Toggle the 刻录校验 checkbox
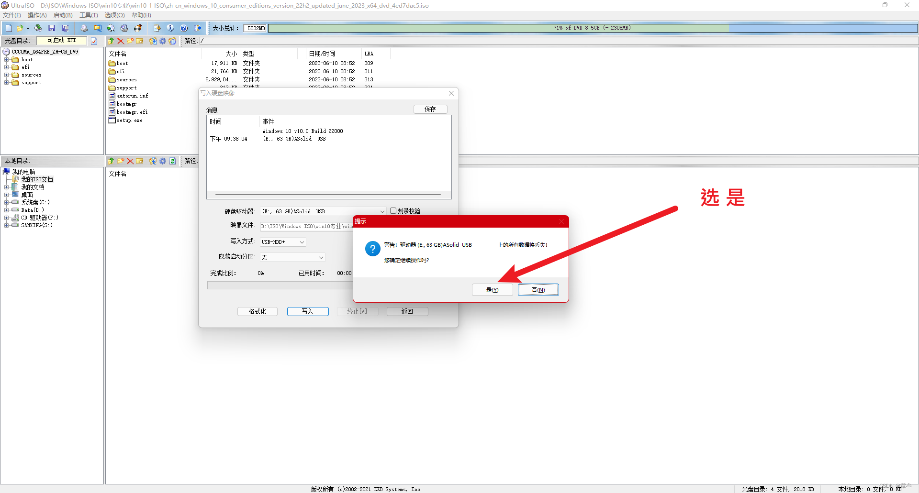Screen dimensions: 919x493 click(393, 211)
